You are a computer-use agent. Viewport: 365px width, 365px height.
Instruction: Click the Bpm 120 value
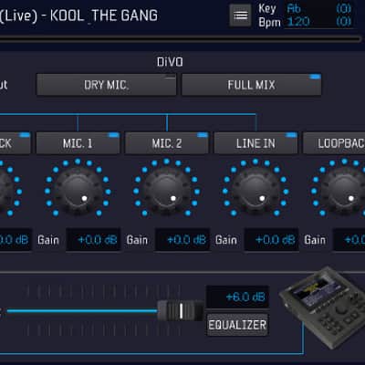(x=298, y=22)
